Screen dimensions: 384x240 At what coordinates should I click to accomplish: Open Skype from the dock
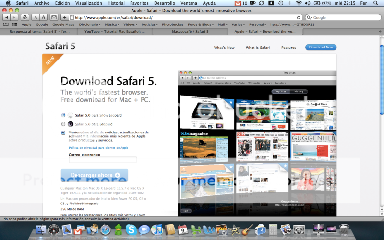(x=131, y=230)
